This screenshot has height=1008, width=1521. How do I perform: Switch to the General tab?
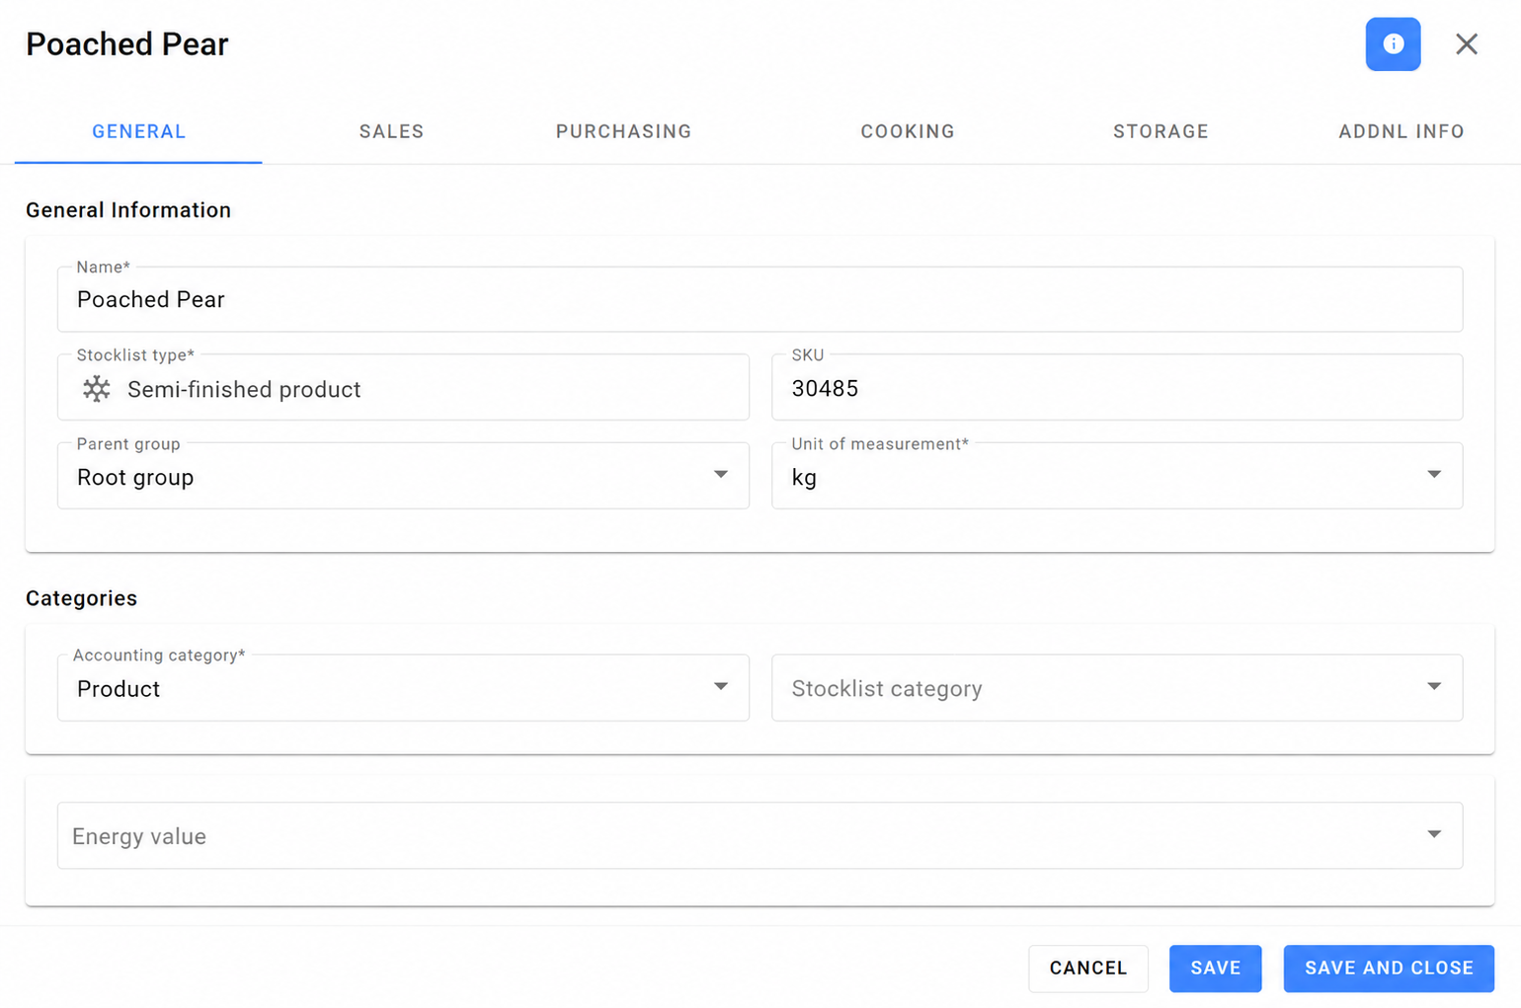[138, 131]
